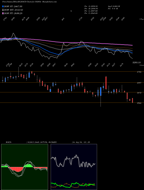Click the large blue candle with long lower wick

101,92
